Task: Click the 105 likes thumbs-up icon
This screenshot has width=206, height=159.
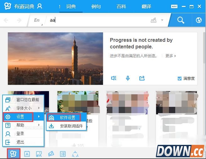Action: click(74, 145)
